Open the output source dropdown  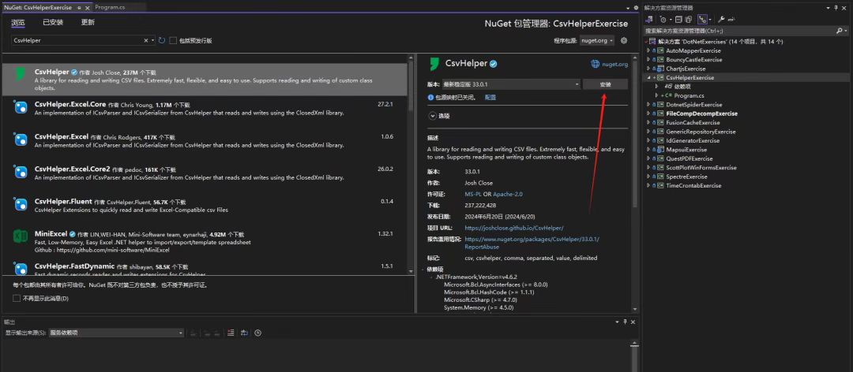tap(116, 333)
